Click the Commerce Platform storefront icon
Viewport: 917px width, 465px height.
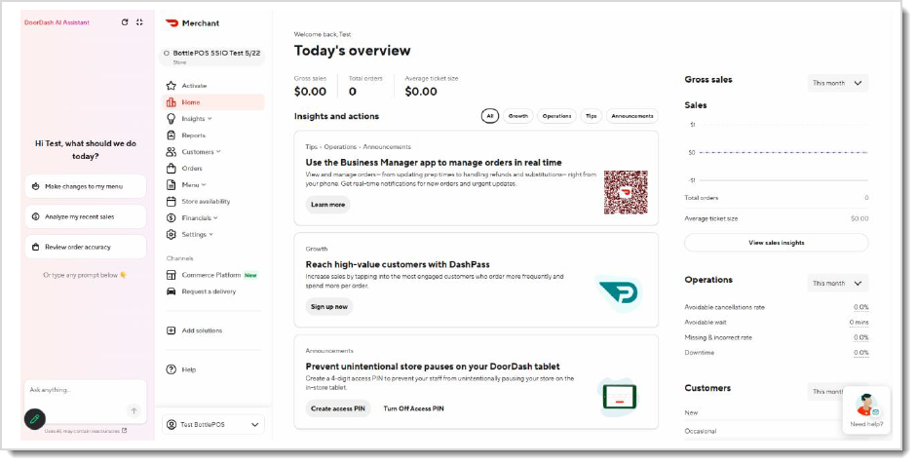[171, 275]
